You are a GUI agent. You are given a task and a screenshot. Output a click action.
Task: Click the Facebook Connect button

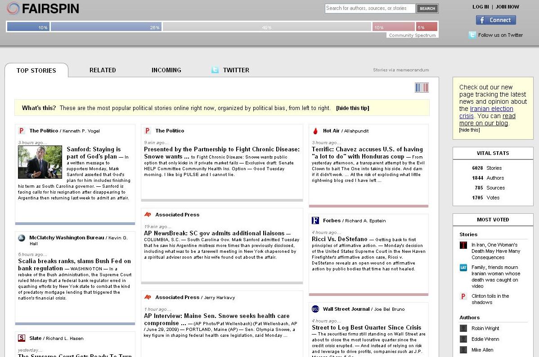point(496,20)
